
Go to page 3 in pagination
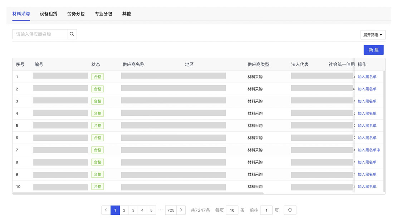(133, 210)
